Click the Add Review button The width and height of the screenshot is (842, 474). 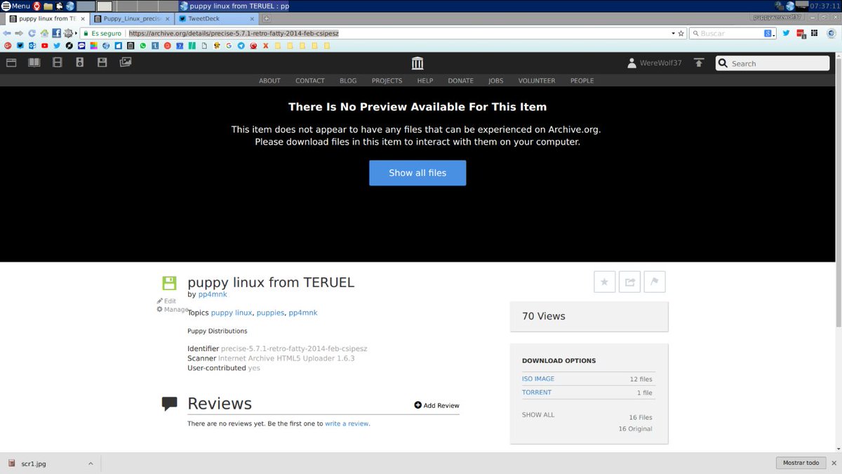(436, 405)
